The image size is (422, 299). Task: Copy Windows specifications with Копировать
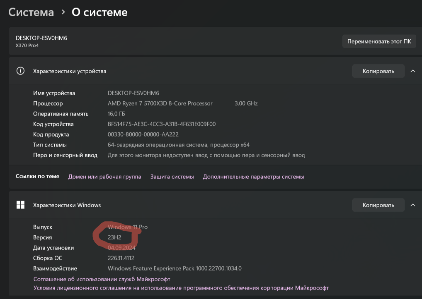tap(378, 205)
